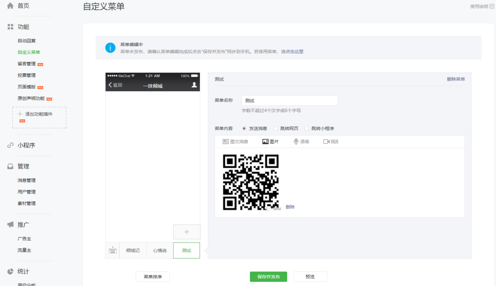This screenshot has height=286, width=496.
Task: Click the 返回 back arrow in phone preview
Action: pos(110,85)
